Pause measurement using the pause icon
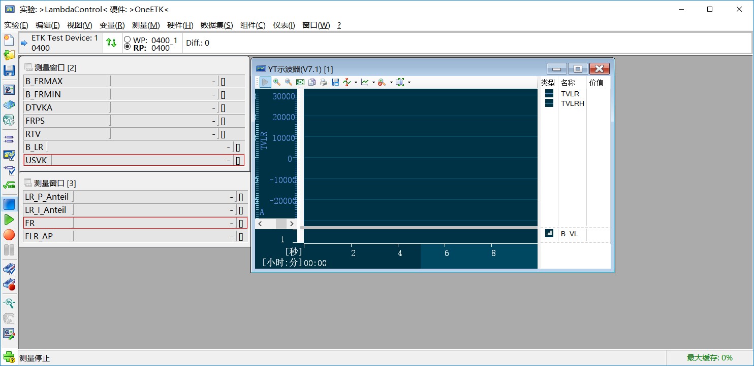754x366 pixels. (9, 249)
